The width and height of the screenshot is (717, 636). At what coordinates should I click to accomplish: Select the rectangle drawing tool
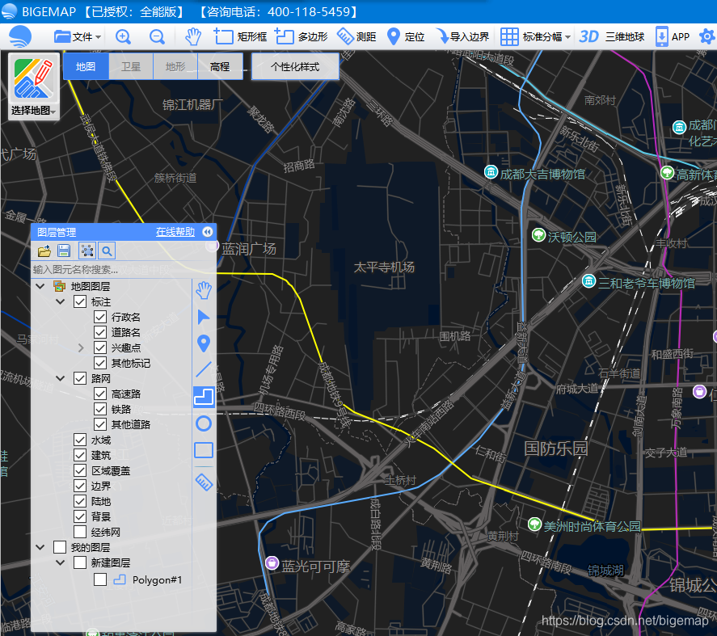(x=204, y=450)
